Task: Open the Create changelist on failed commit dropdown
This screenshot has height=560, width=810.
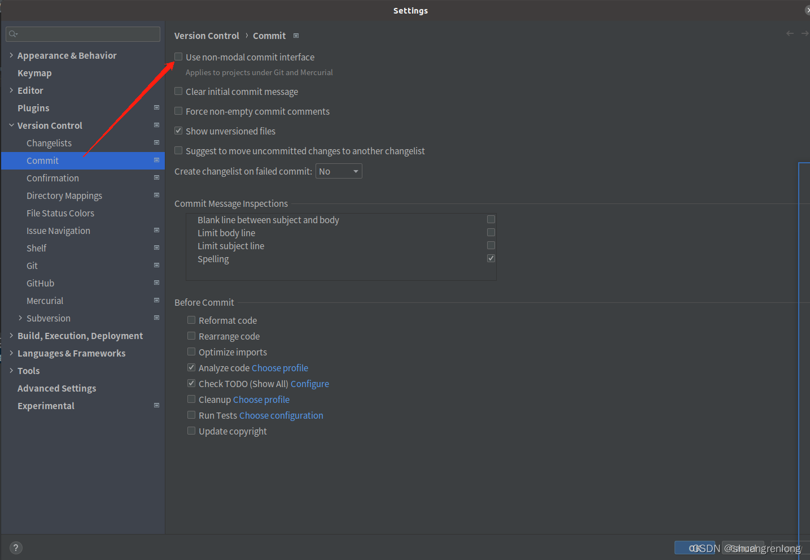Action: tap(338, 171)
